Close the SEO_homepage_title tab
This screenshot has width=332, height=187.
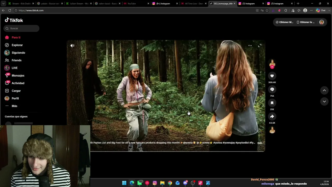(234, 4)
